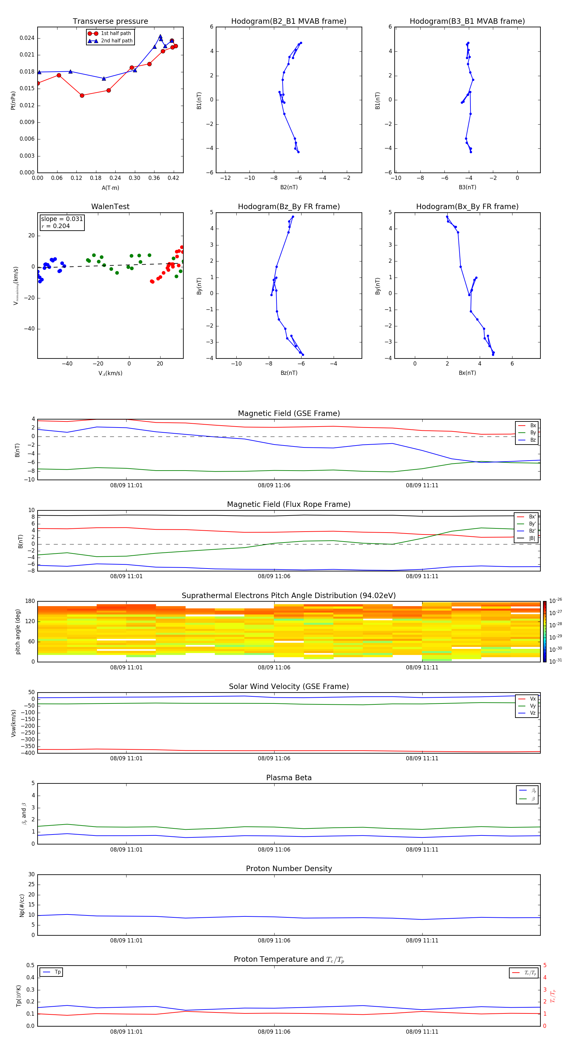The image size is (578, 1060).
Task: Click the 'Hodogram(B3_B1 MVAB frame)' title
Action: [x=467, y=21]
